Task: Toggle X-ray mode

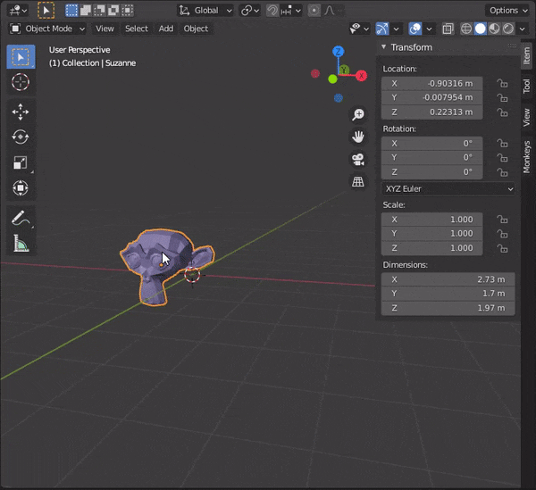Action: 448,29
